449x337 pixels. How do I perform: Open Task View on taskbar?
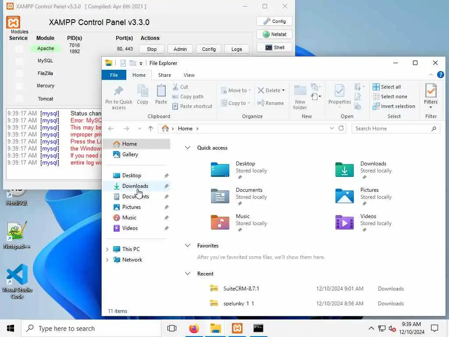pos(172,328)
